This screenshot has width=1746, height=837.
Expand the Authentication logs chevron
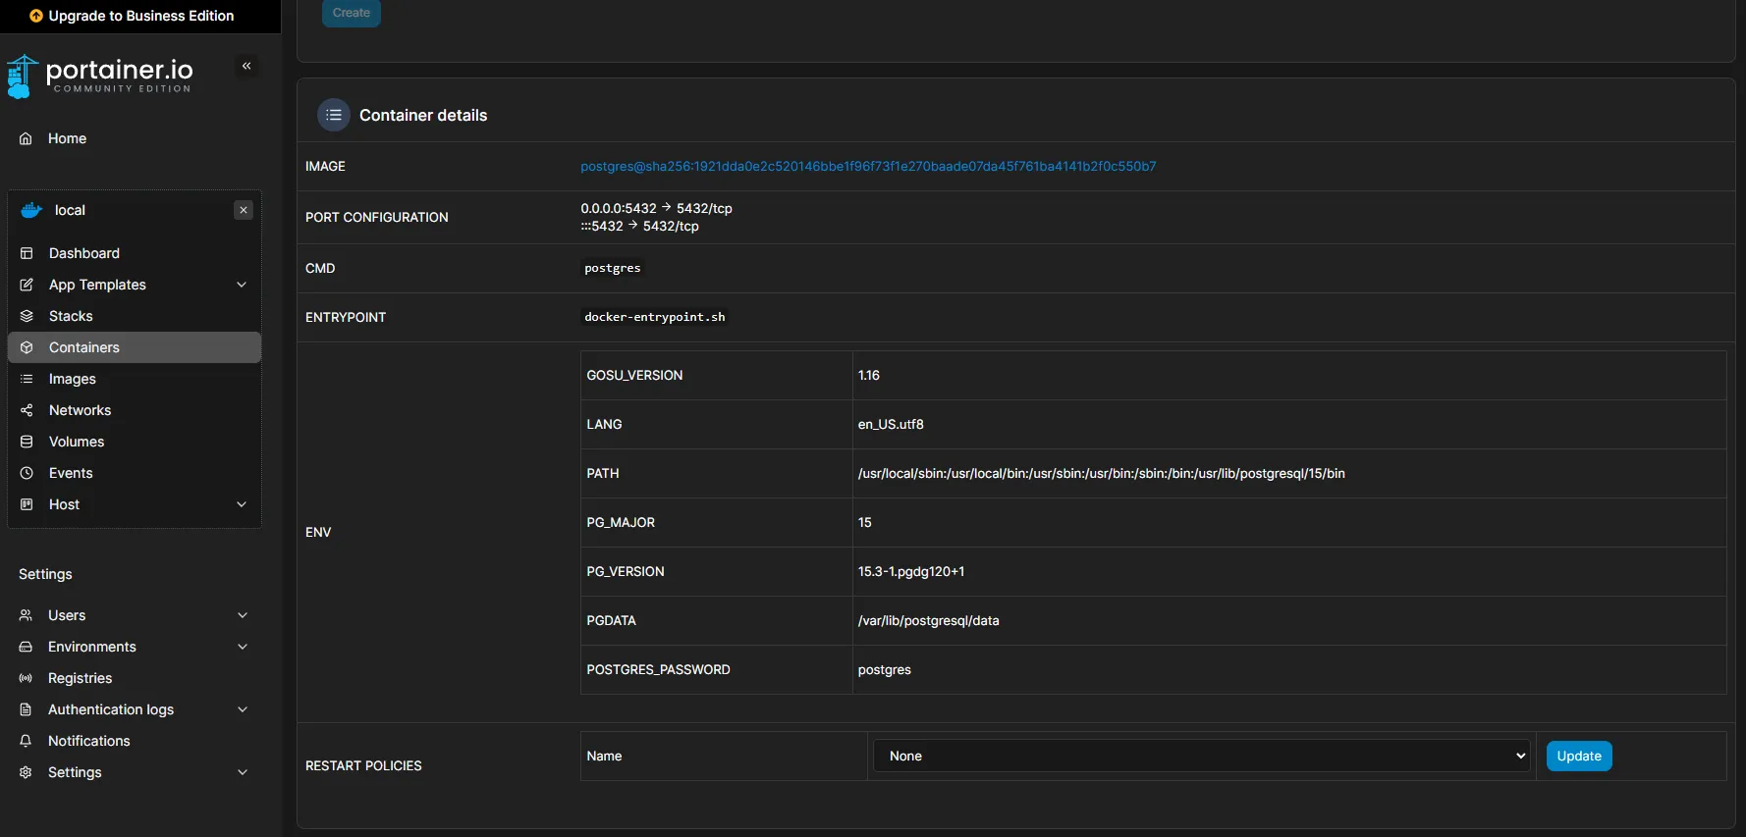coord(243,709)
